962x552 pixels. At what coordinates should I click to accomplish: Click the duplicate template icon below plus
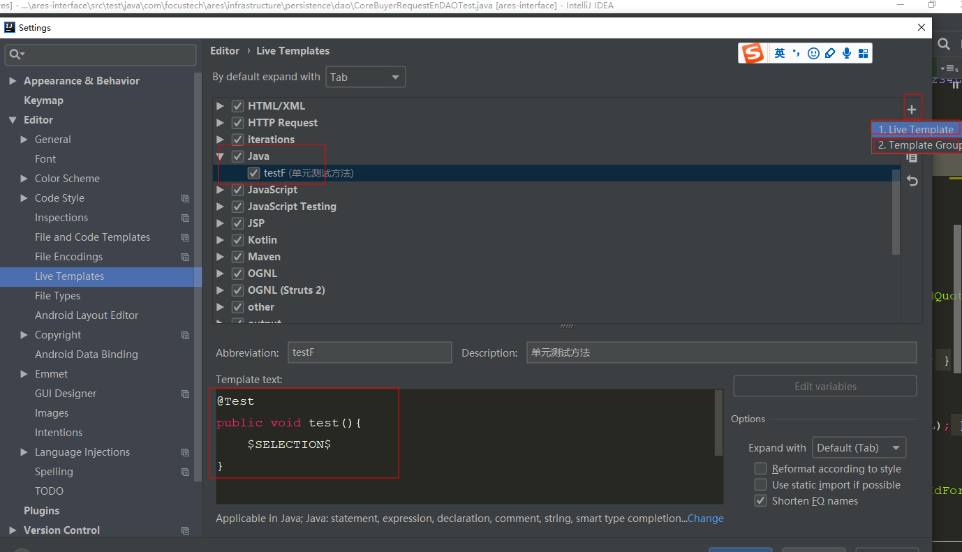tap(912, 158)
